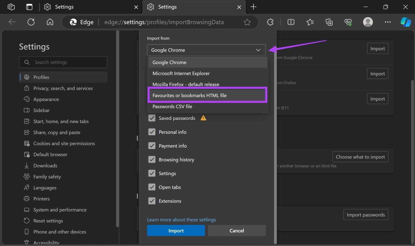Uncheck the Open tabs option
This screenshot has height=246, width=415.
tap(152, 187)
